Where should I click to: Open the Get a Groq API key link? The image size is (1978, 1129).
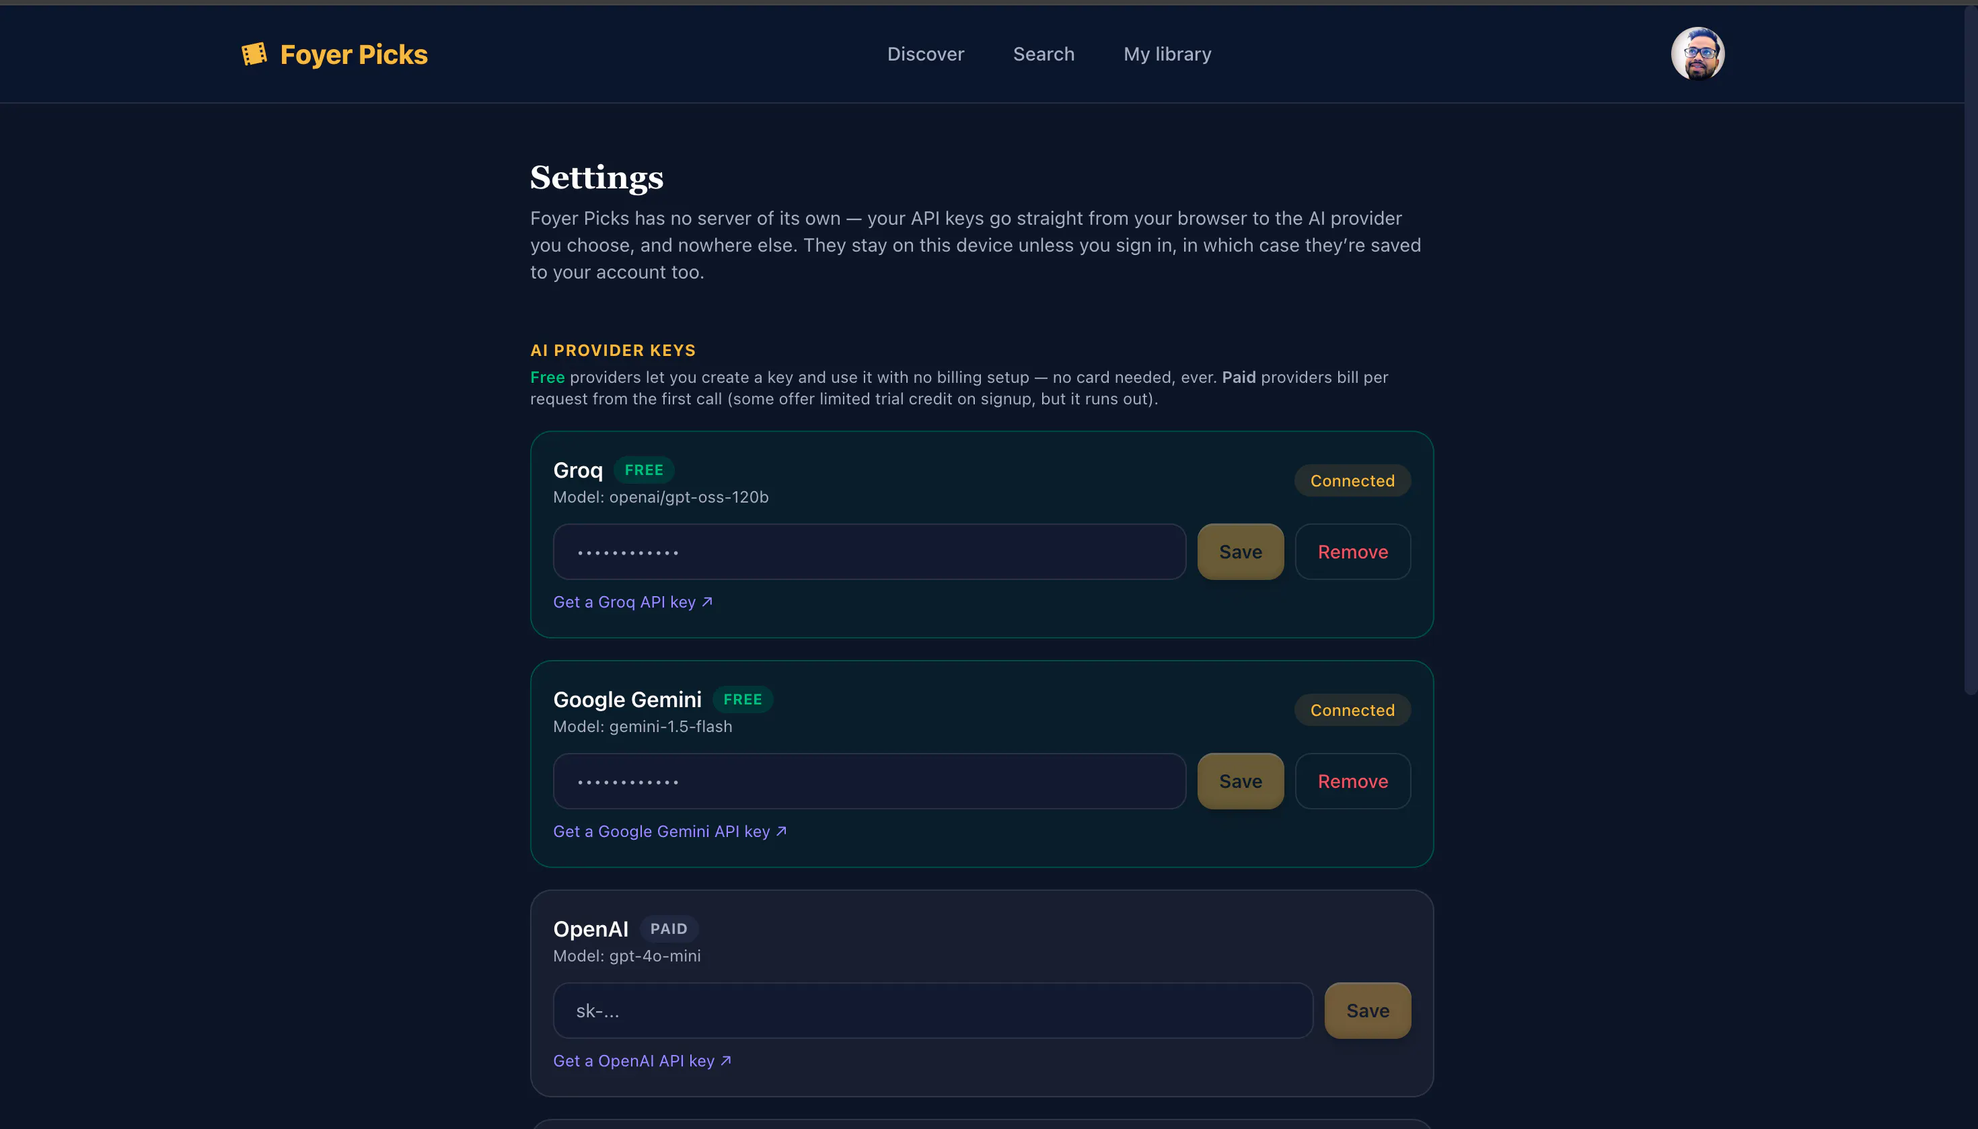pos(632,602)
